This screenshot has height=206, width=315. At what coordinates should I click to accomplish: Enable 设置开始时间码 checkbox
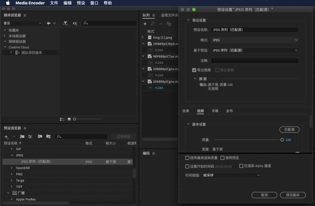(x=187, y=166)
